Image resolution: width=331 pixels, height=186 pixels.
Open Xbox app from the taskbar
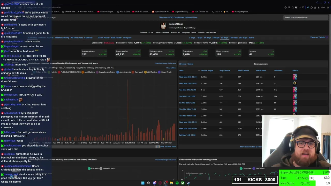(183, 183)
